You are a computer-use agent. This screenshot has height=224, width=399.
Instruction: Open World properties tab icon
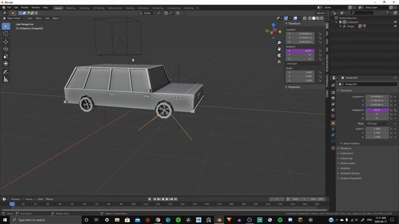point(333,116)
